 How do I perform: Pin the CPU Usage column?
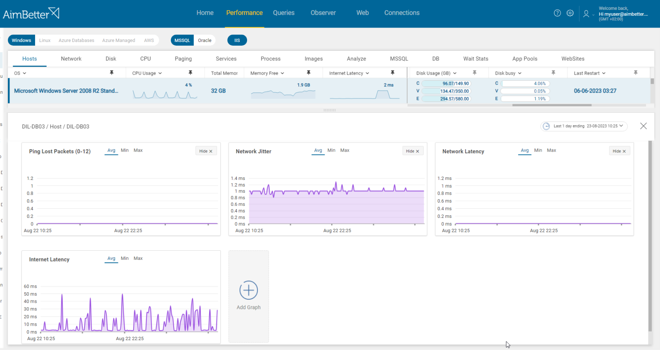point(190,72)
